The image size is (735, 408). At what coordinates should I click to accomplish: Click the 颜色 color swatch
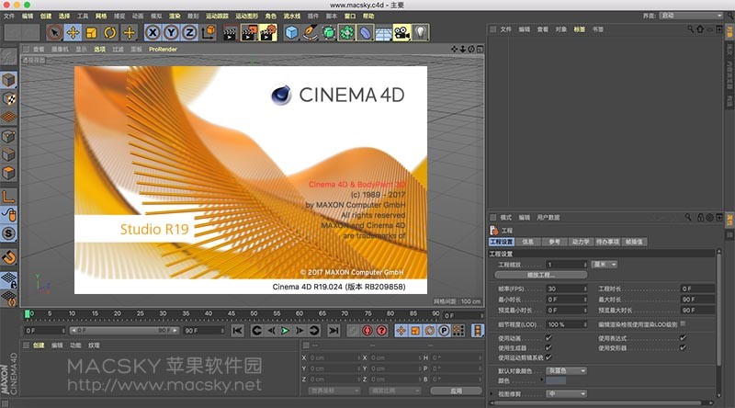pyautogui.click(x=556, y=380)
